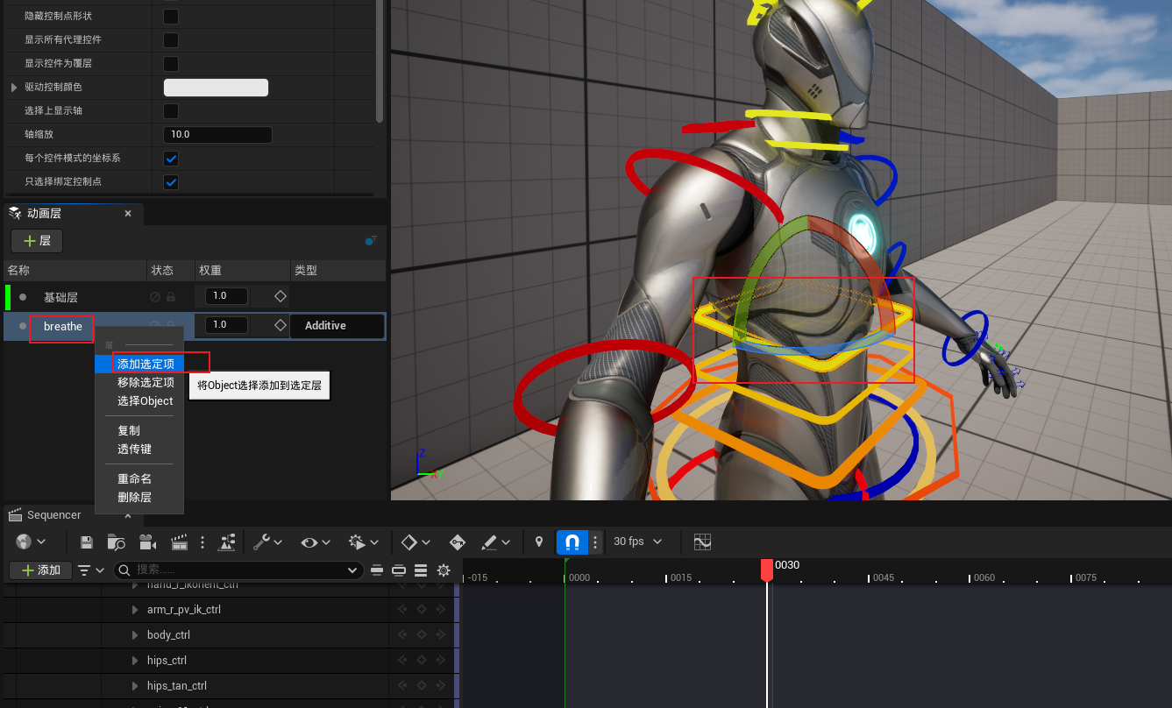Click the timeline marker pin icon

tap(539, 542)
